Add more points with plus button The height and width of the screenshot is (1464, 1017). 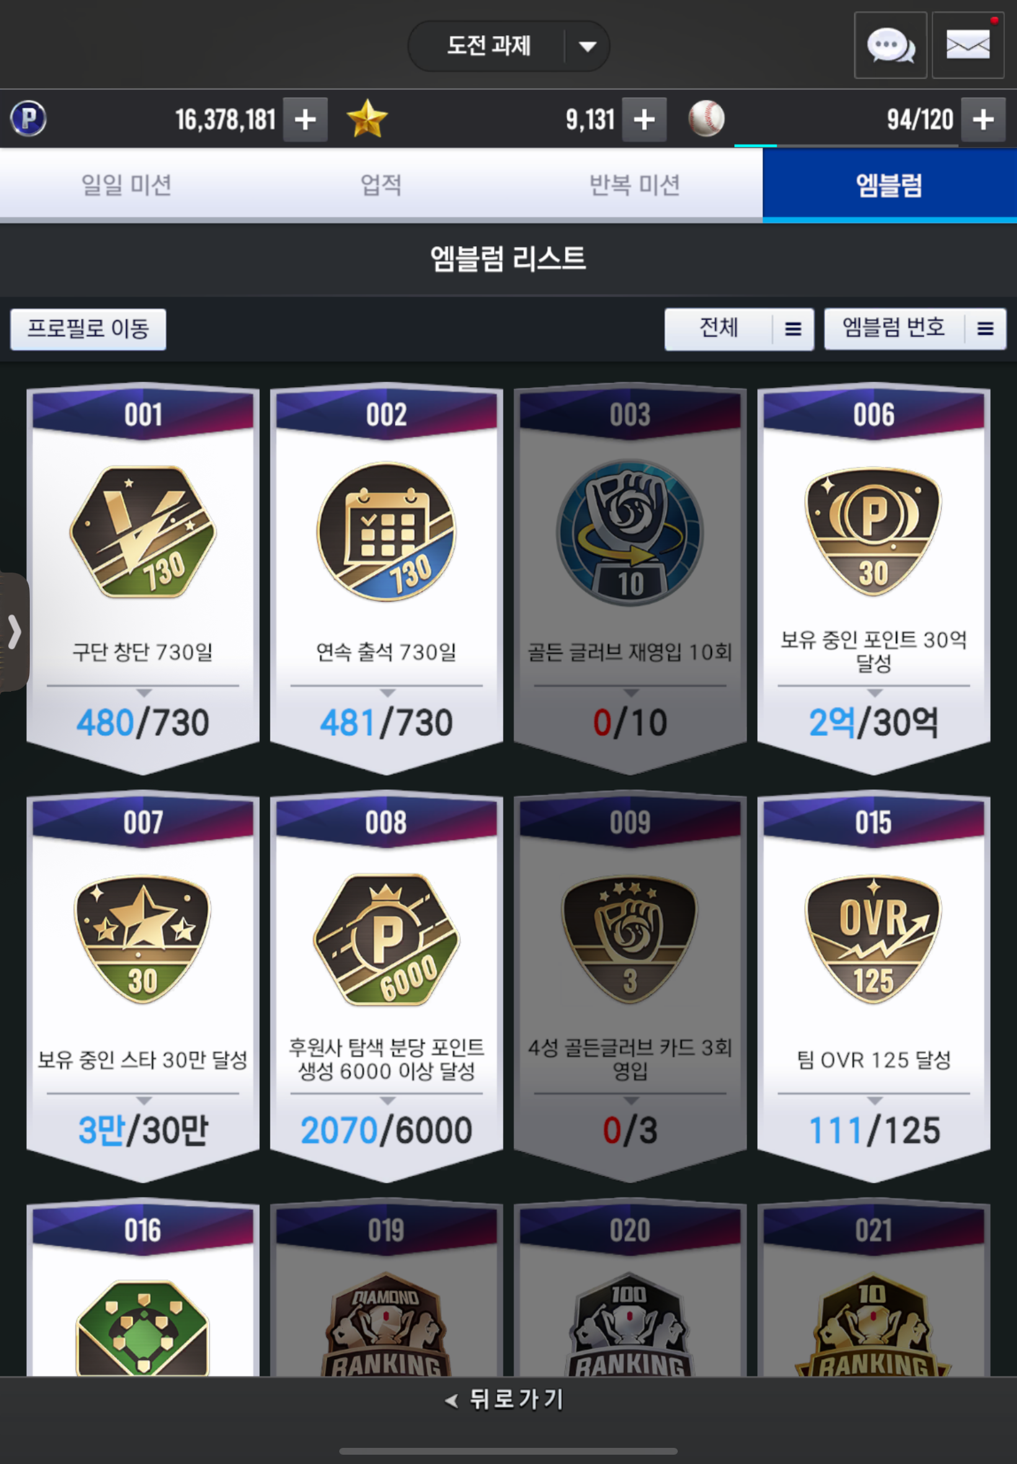tap(305, 119)
